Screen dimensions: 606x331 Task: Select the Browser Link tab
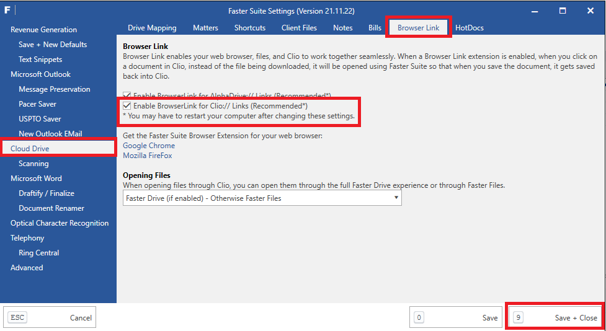[418, 28]
